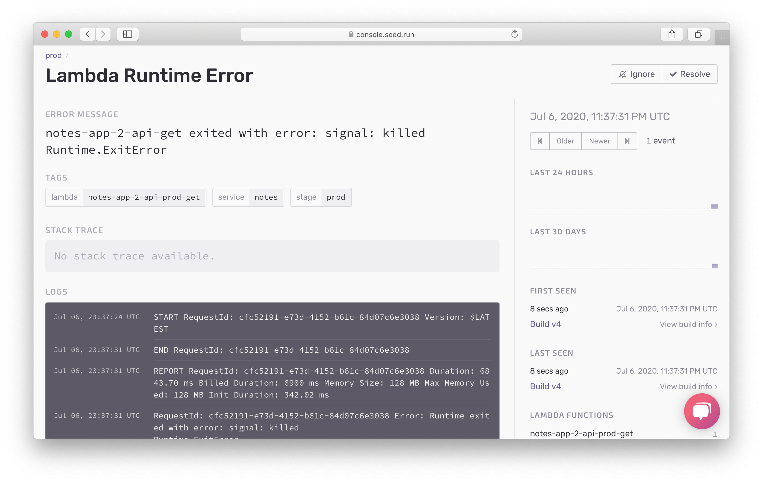This screenshot has width=763, height=483.
Task: Go to the Older event
Action: tap(565, 141)
